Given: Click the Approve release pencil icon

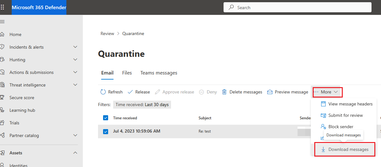Looking at the screenshot, I should click(157, 92).
